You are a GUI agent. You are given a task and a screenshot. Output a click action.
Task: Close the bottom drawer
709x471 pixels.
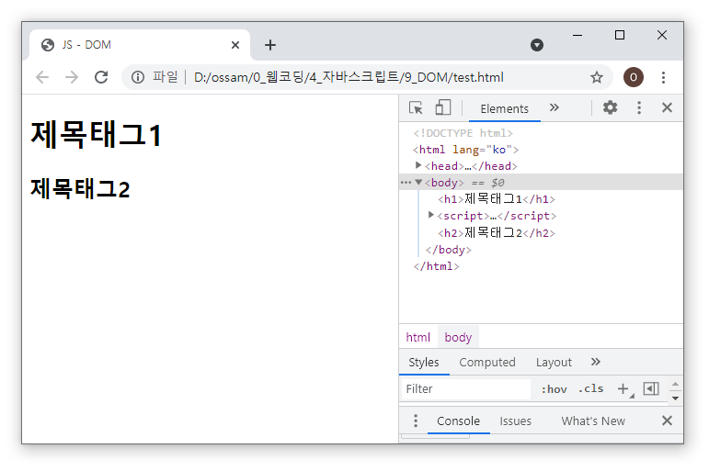(667, 421)
